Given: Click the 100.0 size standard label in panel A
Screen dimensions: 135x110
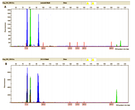Looking at the screenshot, I should (x=43, y=48).
